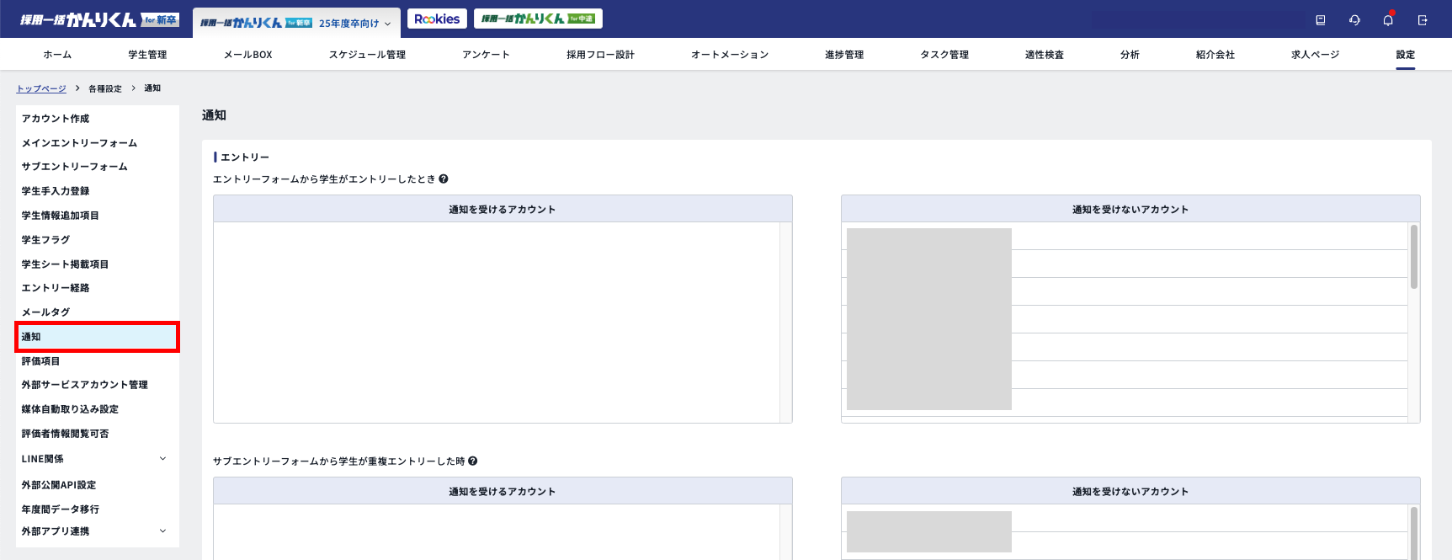Switch to the Rookies product button
This screenshot has width=1452, height=560.
(437, 19)
